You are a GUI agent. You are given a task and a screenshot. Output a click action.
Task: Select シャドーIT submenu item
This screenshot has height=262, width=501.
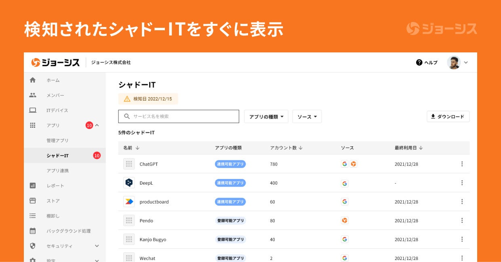tap(57, 156)
